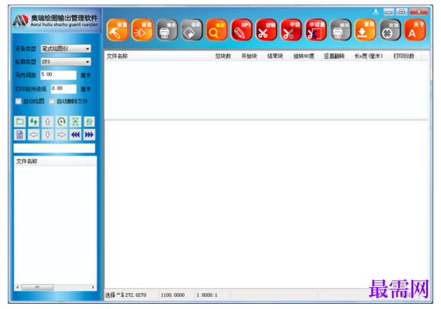This screenshot has height=309, width=441.
Task: Click the 文件名称 header in left file list
Action: point(26,161)
